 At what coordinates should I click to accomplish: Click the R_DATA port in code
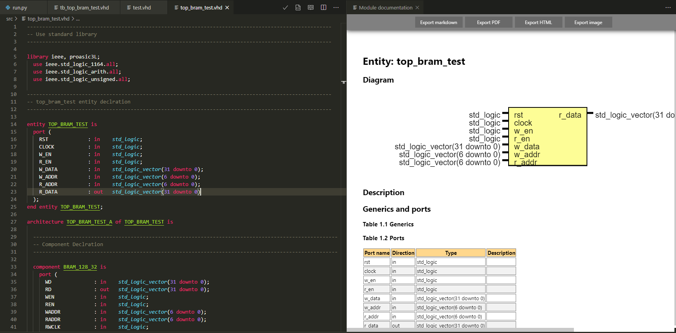(x=48, y=192)
